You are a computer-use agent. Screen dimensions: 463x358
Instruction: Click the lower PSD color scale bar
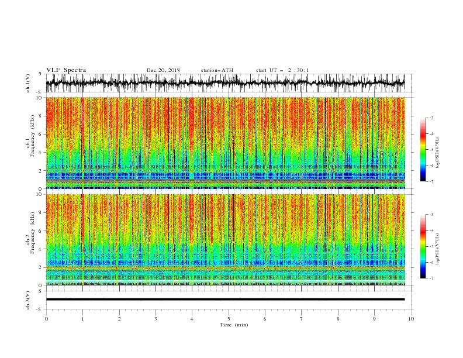(423, 246)
